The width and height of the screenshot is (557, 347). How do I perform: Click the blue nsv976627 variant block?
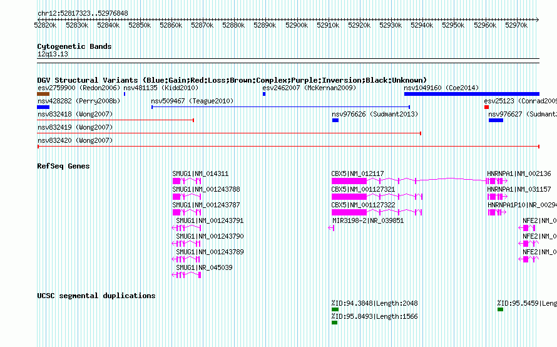tap(496, 120)
